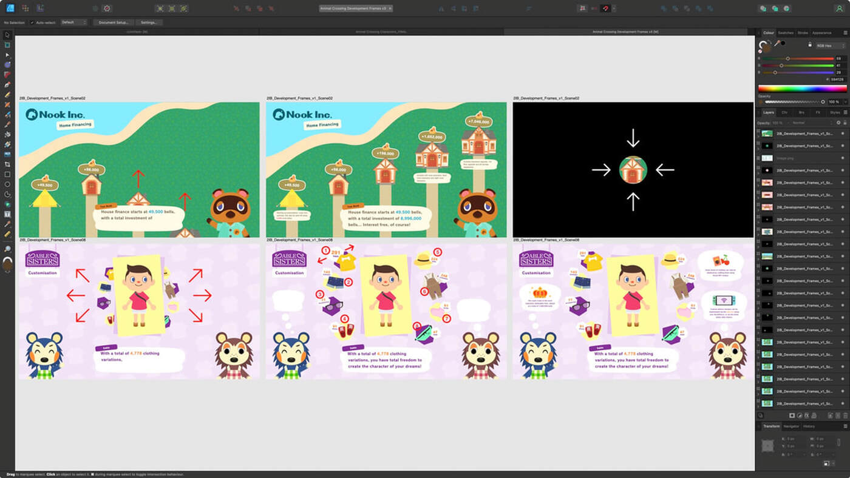Click the Settings button in context toolbar
The image size is (850, 478).
click(x=149, y=22)
